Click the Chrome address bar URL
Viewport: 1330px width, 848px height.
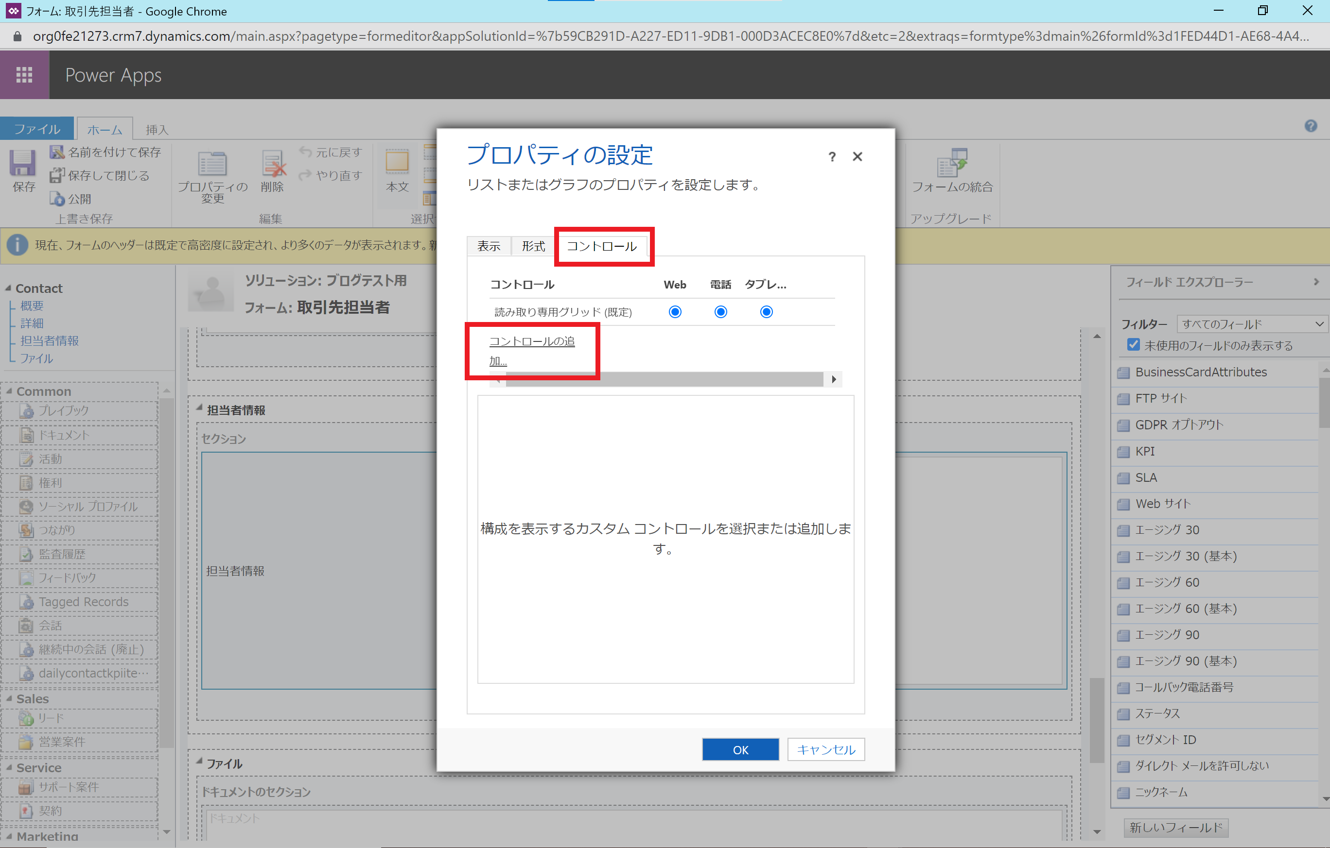pos(670,36)
